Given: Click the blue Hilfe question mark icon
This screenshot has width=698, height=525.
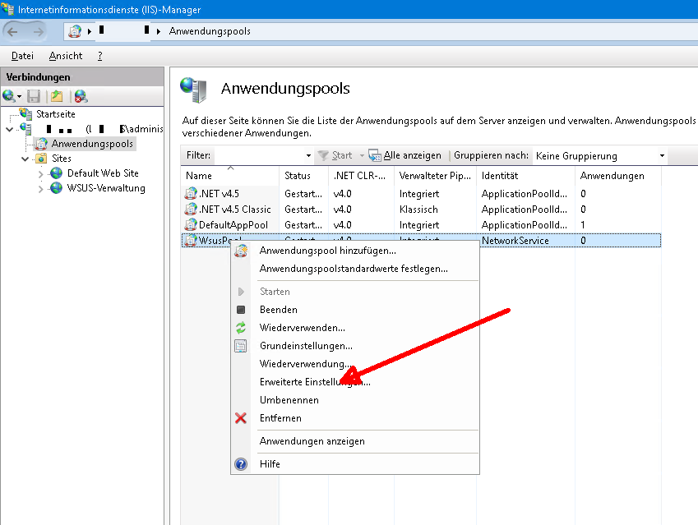Looking at the screenshot, I should point(241,464).
